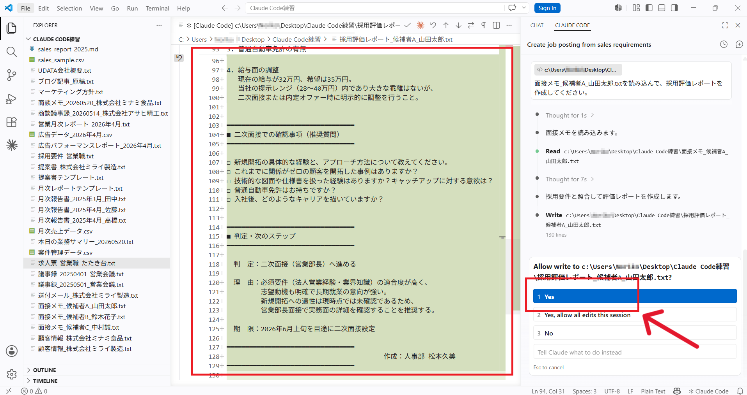Screen dimensions: 747x395
Task: Choose 'No' to deny the write
Action: [x=635, y=333]
